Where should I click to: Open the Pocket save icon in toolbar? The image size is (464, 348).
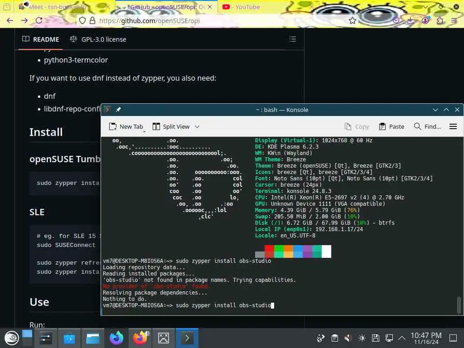(x=396, y=20)
